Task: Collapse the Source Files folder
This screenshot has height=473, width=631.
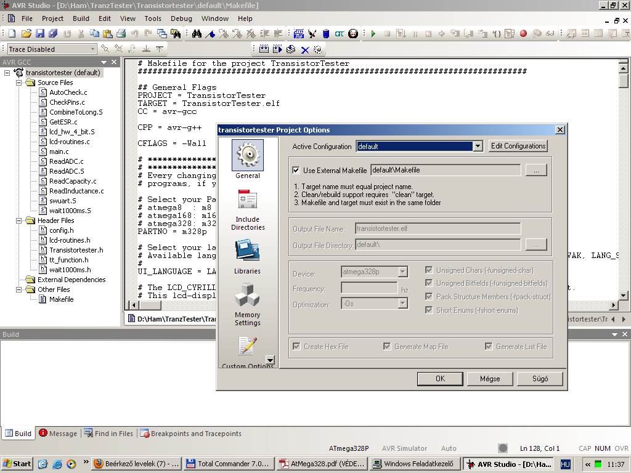Action: click(x=19, y=83)
